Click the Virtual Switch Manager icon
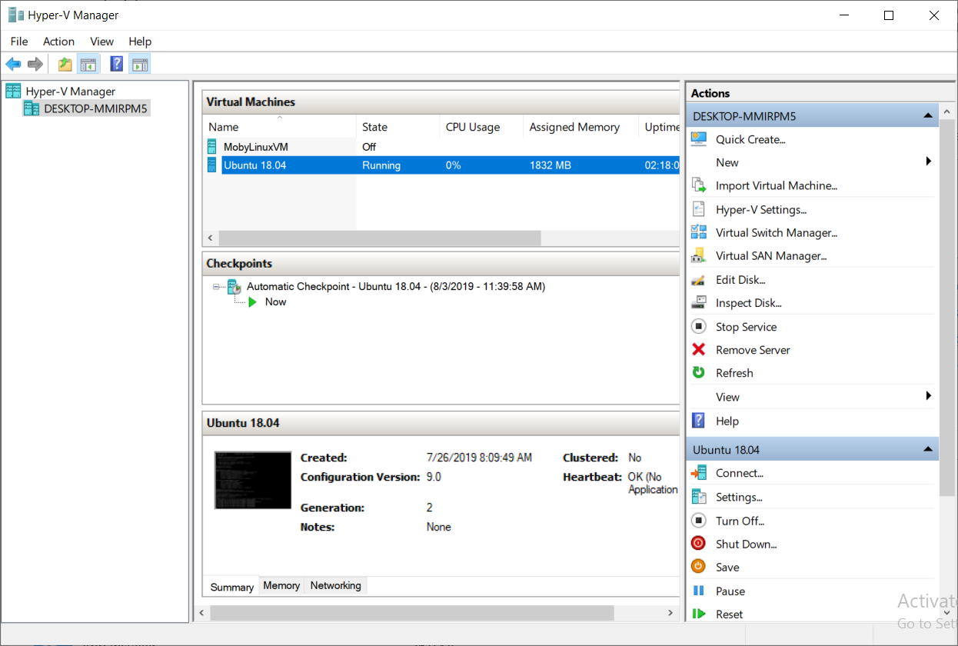Viewport: 958px width, 646px height. [x=699, y=232]
